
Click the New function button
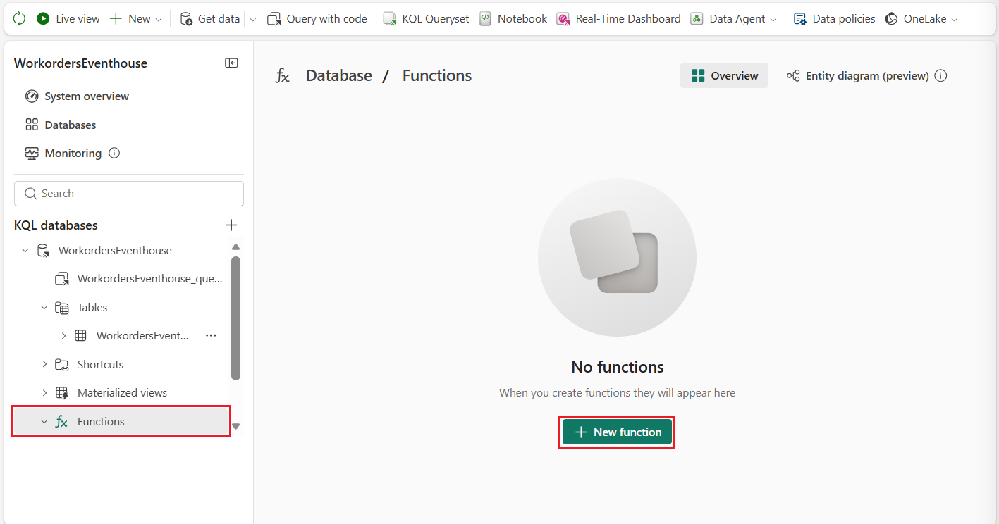point(616,432)
